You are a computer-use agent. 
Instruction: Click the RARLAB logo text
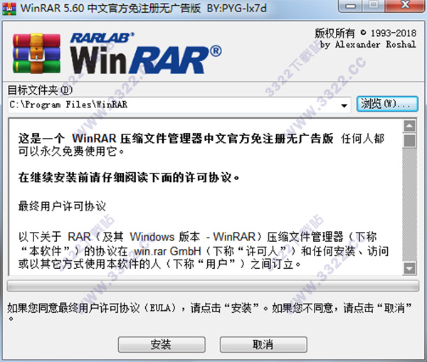pos(102,38)
